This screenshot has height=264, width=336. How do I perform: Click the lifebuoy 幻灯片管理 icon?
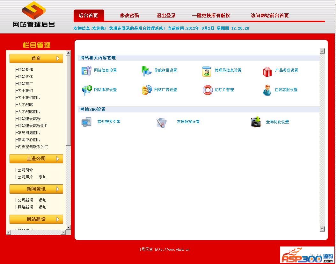point(208,90)
